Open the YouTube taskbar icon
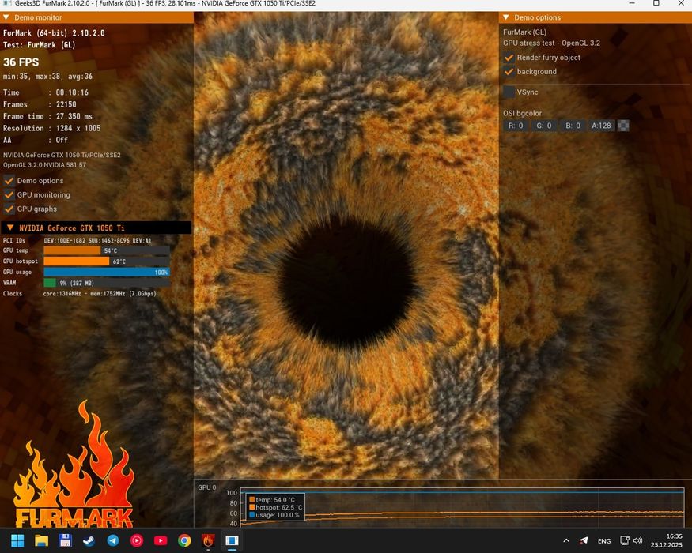 (161, 540)
